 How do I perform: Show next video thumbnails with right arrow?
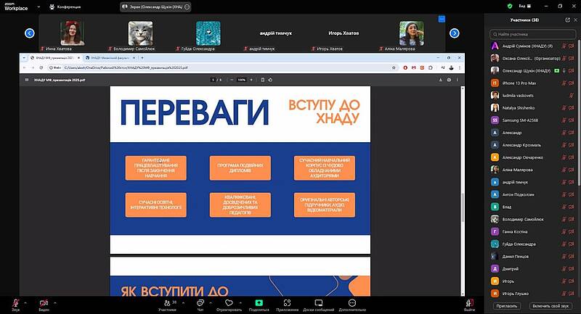455,33
